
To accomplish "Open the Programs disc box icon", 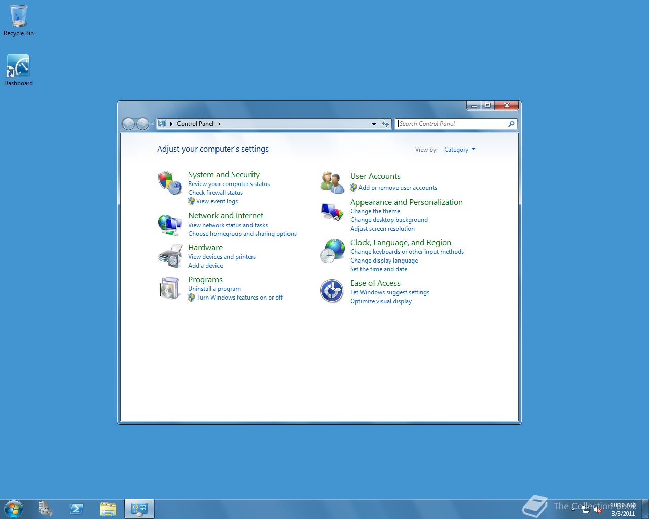I will coord(170,288).
